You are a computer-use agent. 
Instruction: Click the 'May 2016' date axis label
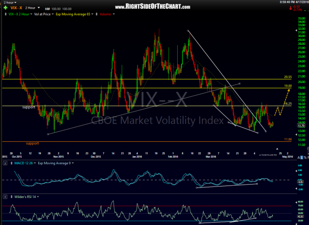pos(288,157)
